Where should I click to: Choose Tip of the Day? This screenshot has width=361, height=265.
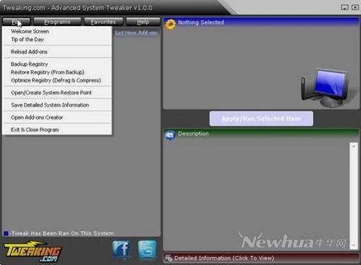pyautogui.click(x=27, y=40)
